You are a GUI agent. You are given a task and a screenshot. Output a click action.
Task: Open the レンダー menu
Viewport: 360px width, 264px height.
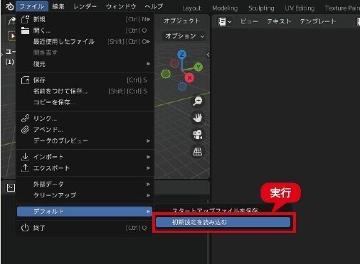pos(85,6)
